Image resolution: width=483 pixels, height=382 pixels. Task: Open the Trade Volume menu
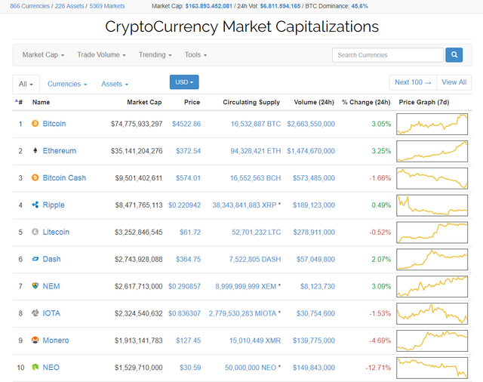(101, 55)
